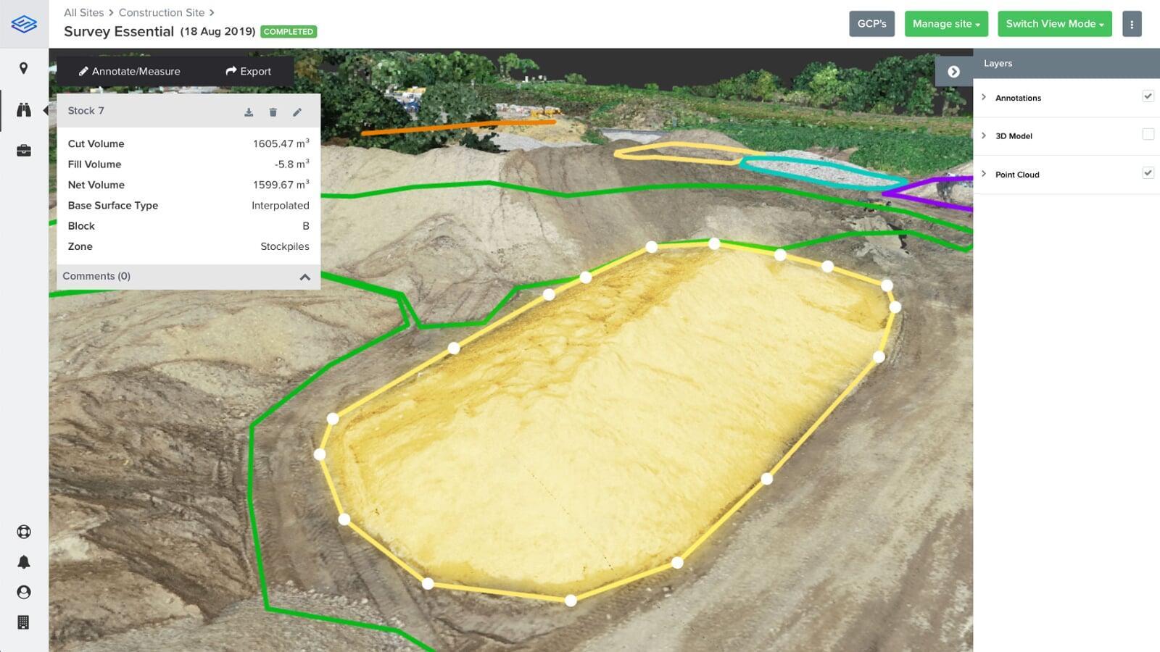
Task: Open the Export menu
Action: (x=248, y=71)
